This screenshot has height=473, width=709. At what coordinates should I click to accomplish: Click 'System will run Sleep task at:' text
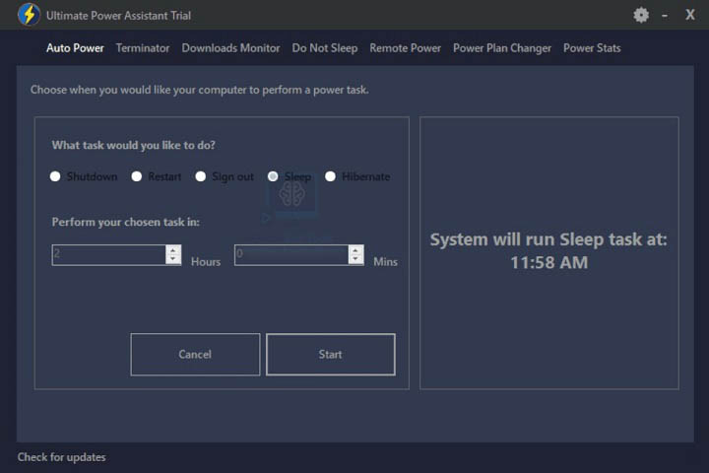click(x=548, y=239)
